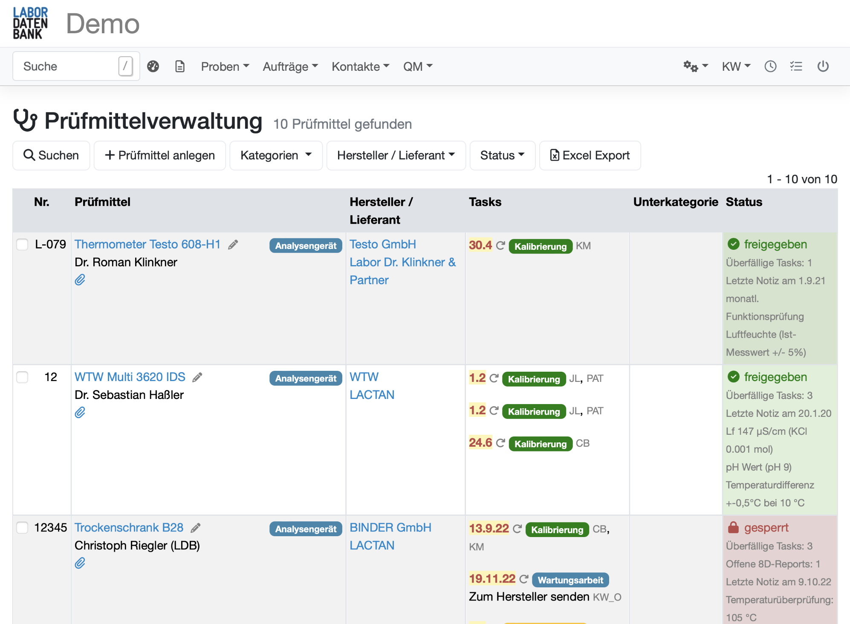Click the document/report icon beside the speedometer
The width and height of the screenshot is (850, 624).
click(x=179, y=66)
